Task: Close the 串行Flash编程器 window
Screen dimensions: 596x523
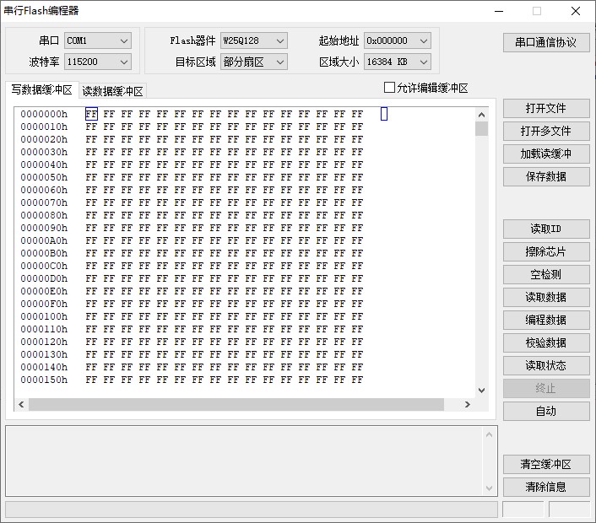Action: (576, 12)
